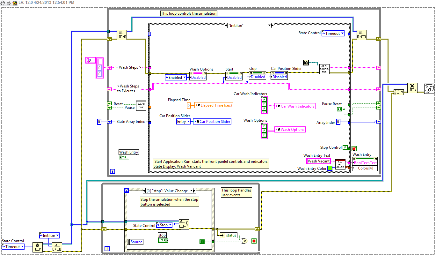Click the Array Index 0 numeric constant
Image resolution: width=436 pixels, height=256 pixels.
click(338, 122)
